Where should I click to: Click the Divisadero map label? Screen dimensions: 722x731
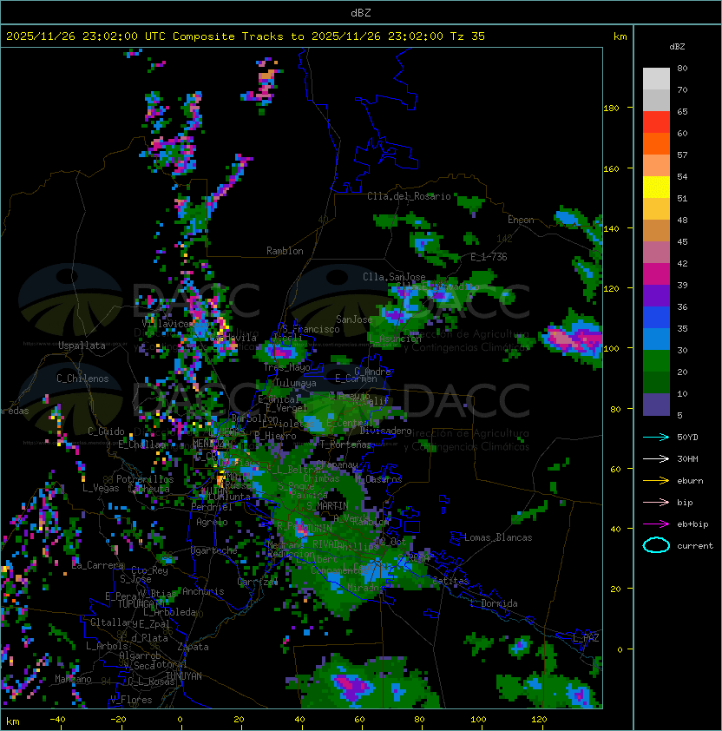[385, 431]
